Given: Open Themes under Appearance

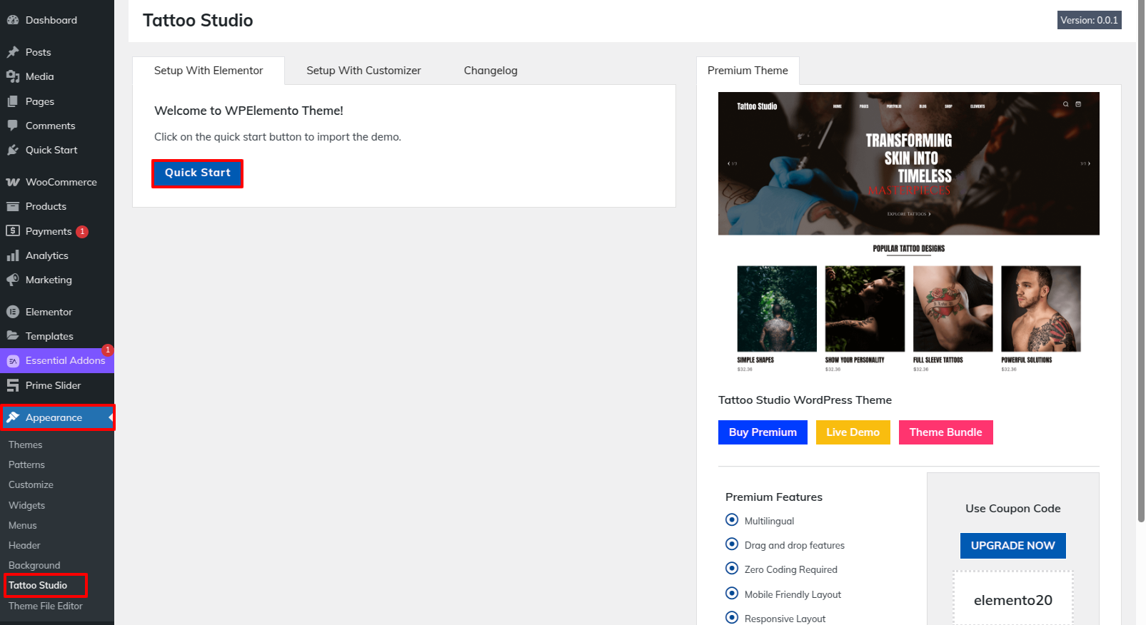Looking at the screenshot, I should [26, 444].
